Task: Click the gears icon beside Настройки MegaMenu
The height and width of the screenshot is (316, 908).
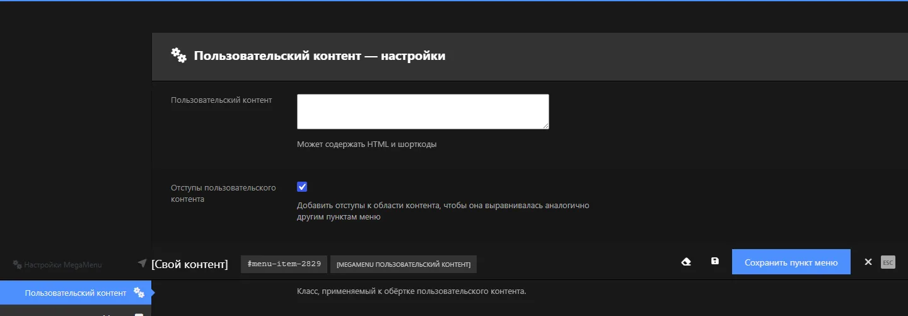Action: click(18, 265)
